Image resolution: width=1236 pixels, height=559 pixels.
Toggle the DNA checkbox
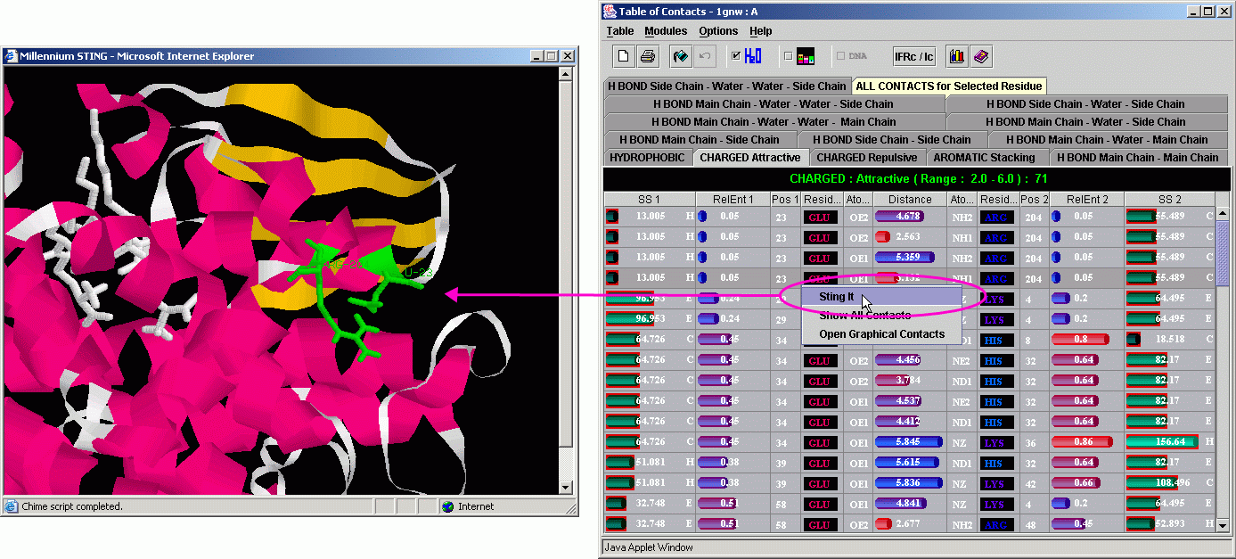point(840,56)
